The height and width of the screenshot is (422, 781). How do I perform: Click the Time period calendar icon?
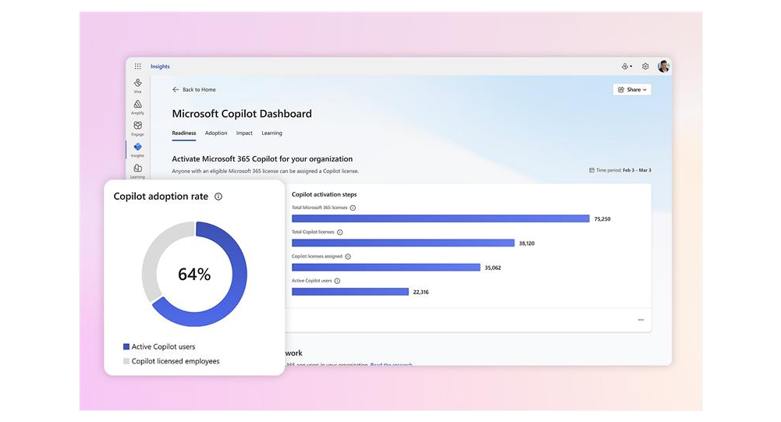tap(591, 170)
